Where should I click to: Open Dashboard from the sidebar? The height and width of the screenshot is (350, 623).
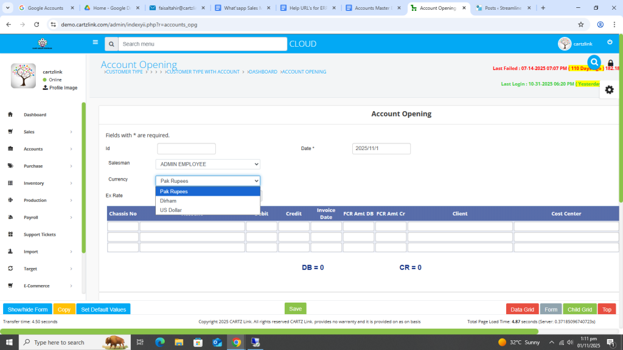click(x=35, y=115)
